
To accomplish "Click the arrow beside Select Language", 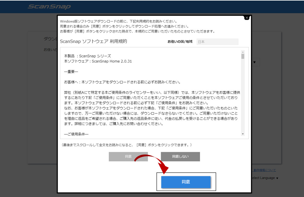I will (x=277, y=178).
